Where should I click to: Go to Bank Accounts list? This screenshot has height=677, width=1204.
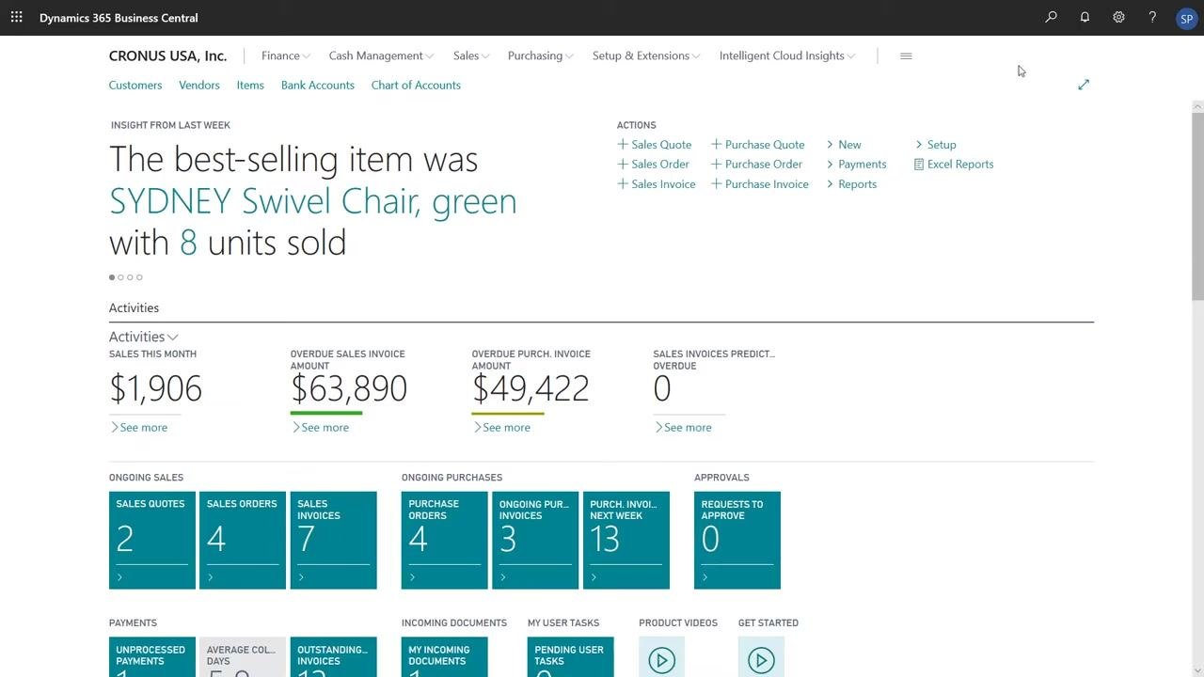click(x=318, y=85)
